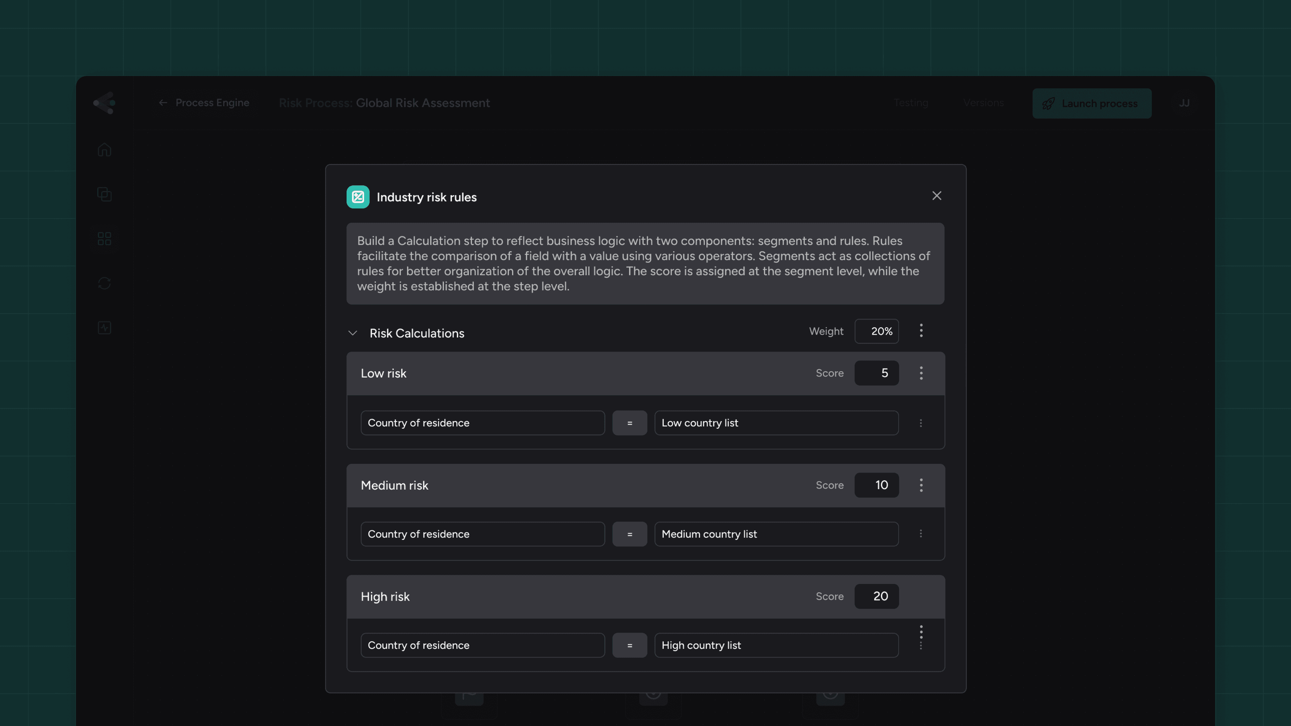Open Risk Calculations more options menu
Viewport: 1291px width, 726px height.
921,331
